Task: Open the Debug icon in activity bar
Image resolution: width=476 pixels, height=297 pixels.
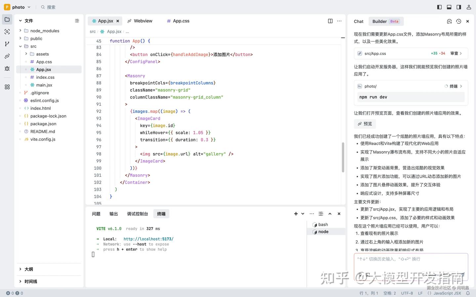Action: pos(7,69)
